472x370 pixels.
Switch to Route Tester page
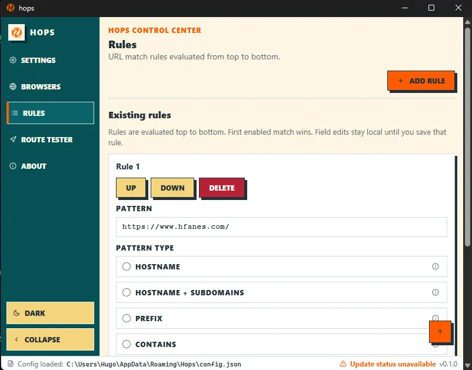click(x=50, y=139)
